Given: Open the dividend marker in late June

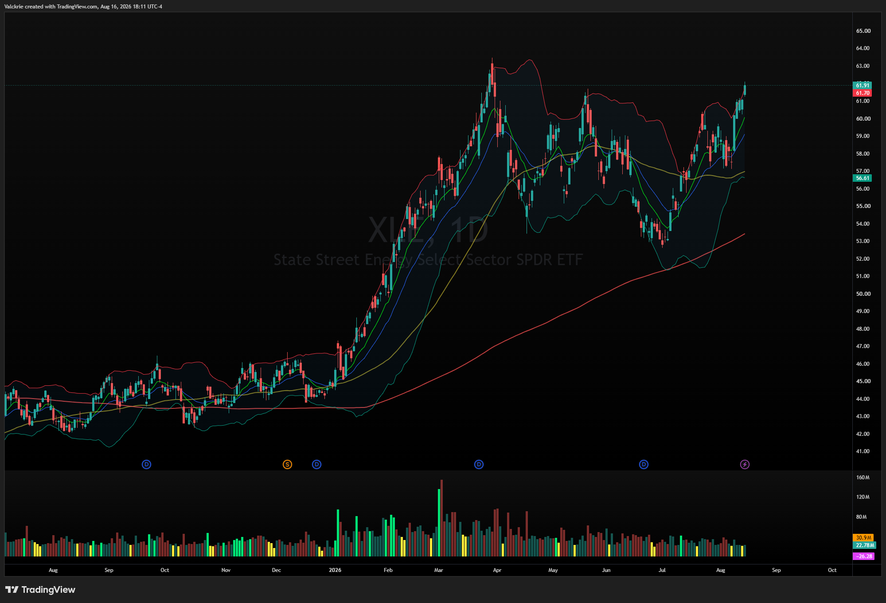Looking at the screenshot, I should (x=644, y=464).
